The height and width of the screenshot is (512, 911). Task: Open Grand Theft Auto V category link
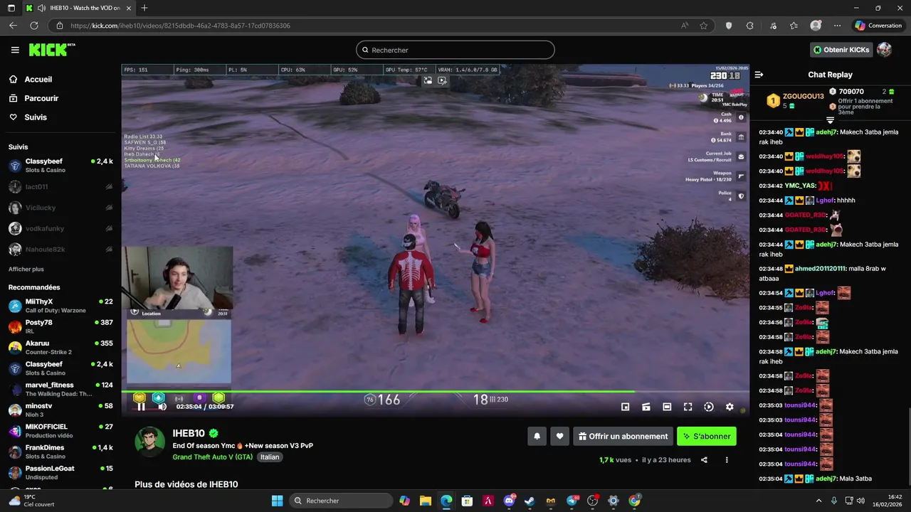[x=212, y=457]
